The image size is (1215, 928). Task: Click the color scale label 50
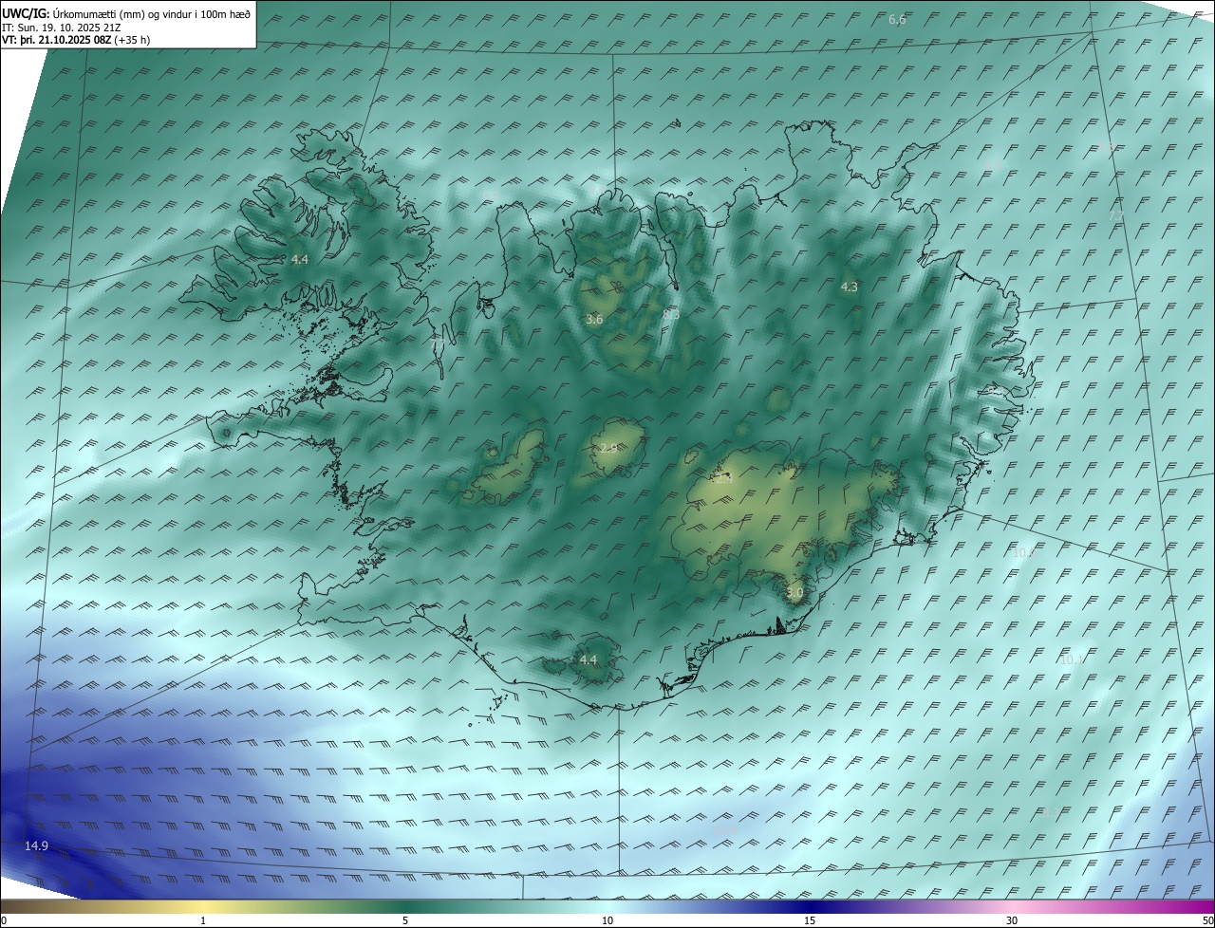click(x=1207, y=920)
